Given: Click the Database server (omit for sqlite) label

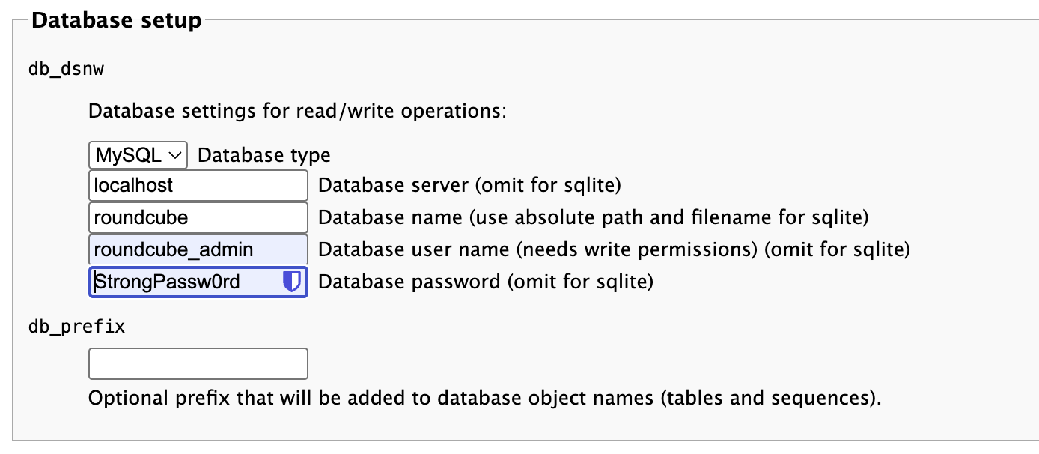Looking at the screenshot, I should 469,184.
